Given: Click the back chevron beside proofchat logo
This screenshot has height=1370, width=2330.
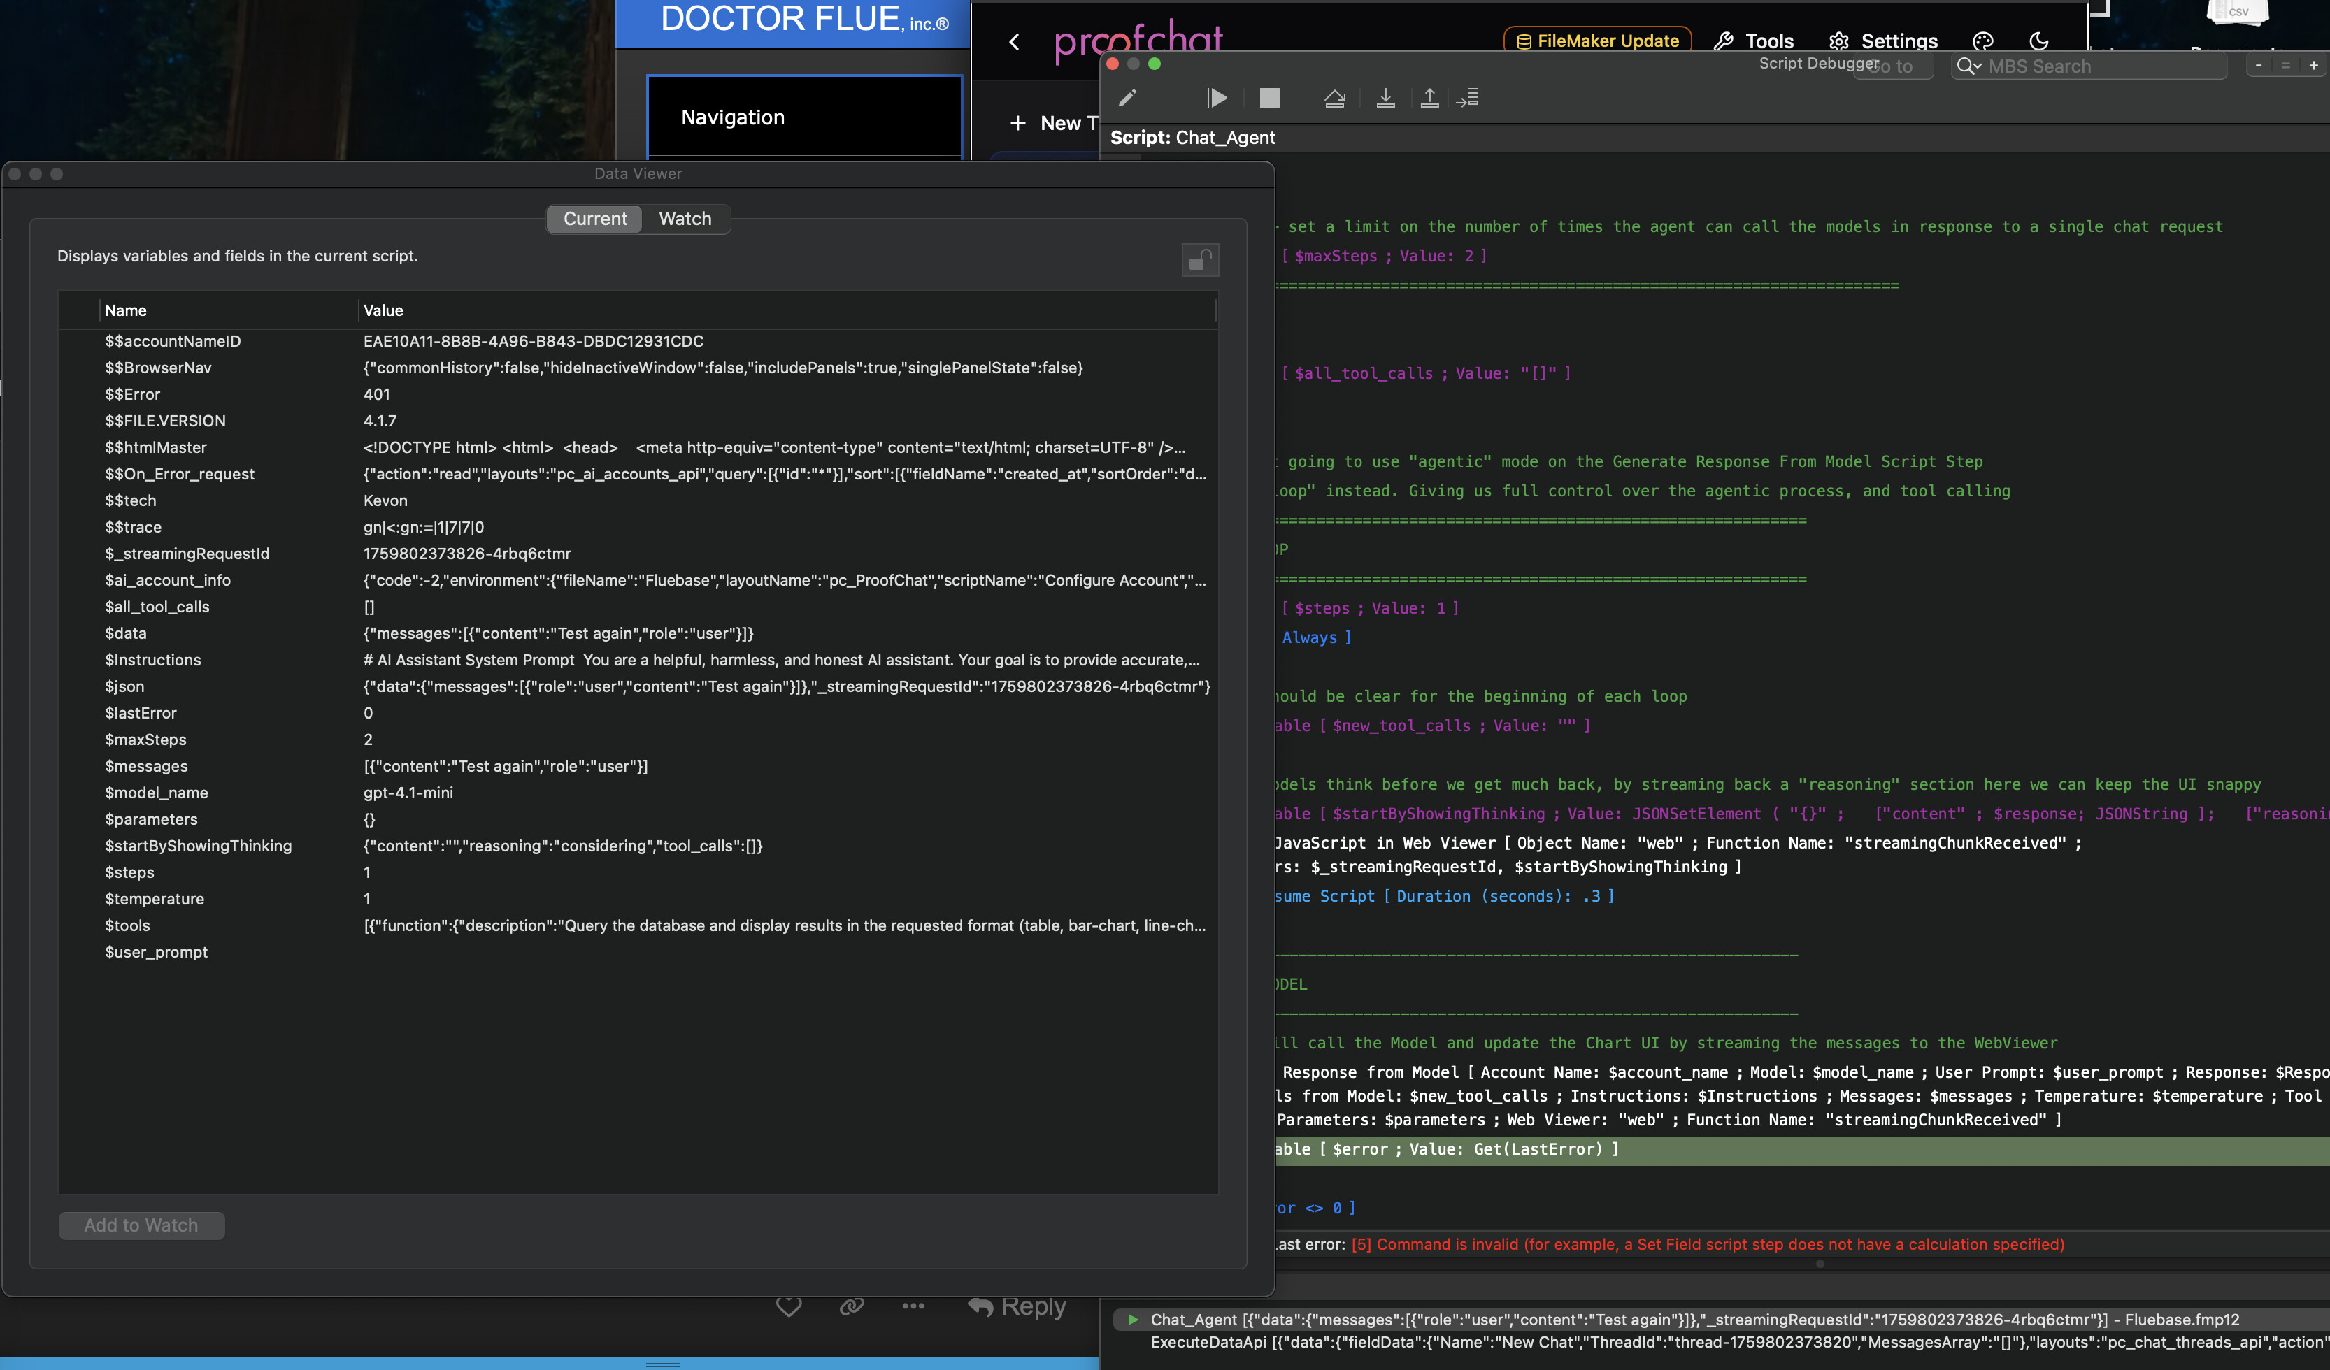Looking at the screenshot, I should point(1014,42).
